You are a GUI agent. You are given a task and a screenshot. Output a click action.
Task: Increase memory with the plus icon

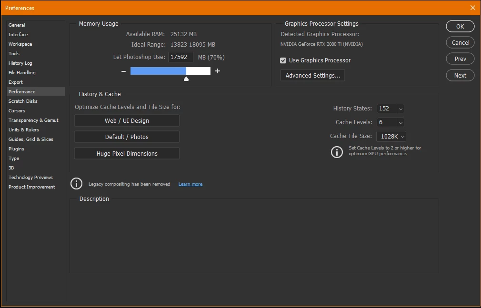218,71
